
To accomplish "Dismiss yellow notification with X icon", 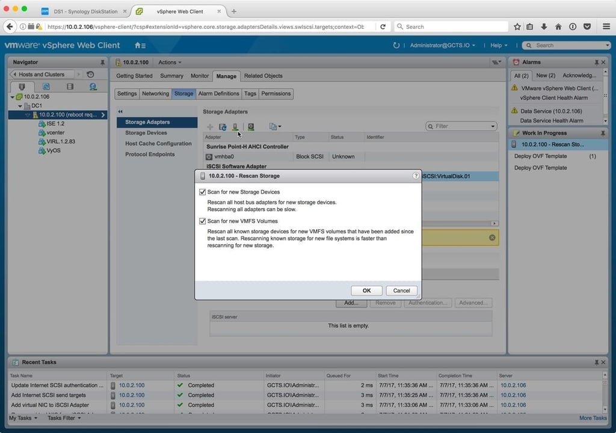I will click(x=492, y=238).
